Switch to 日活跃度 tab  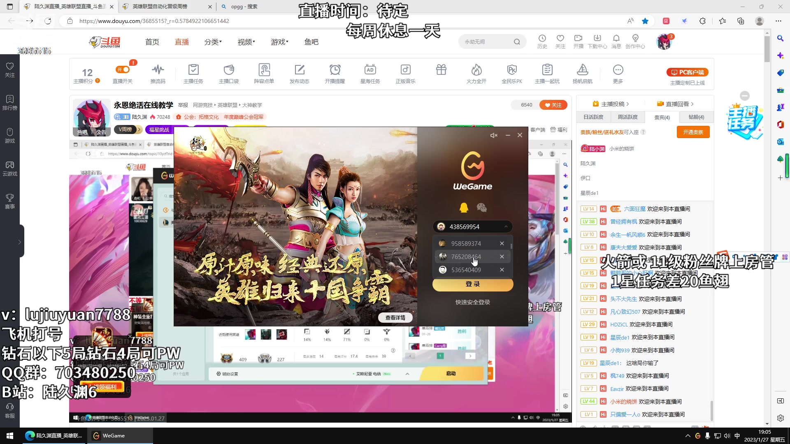(593, 117)
